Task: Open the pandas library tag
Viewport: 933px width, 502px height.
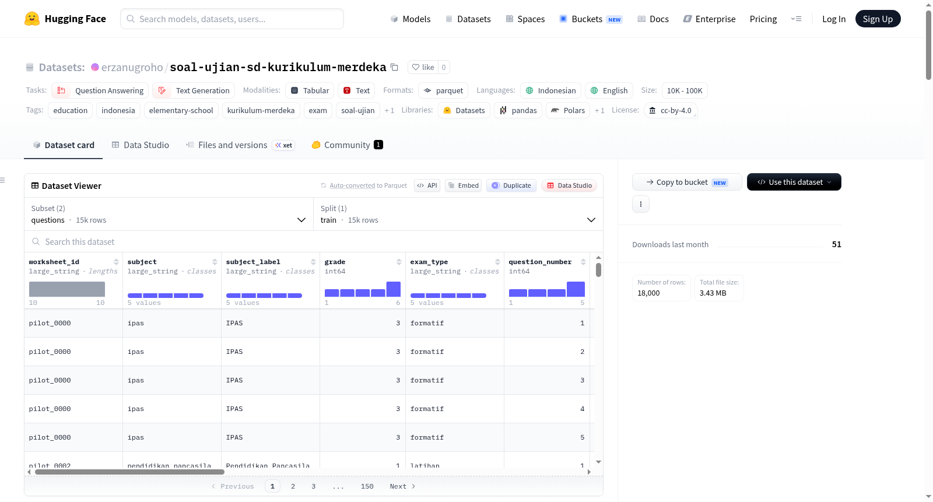Action: [x=518, y=110]
